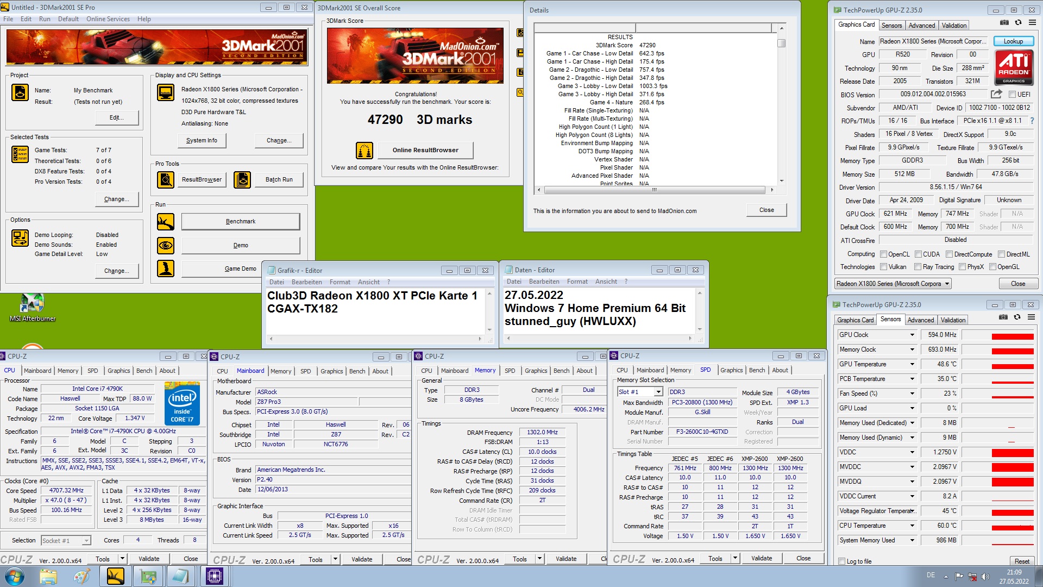Click Validate in the CPU-Z SPD window
Viewport: 1043px width, 587px height.
(x=762, y=558)
